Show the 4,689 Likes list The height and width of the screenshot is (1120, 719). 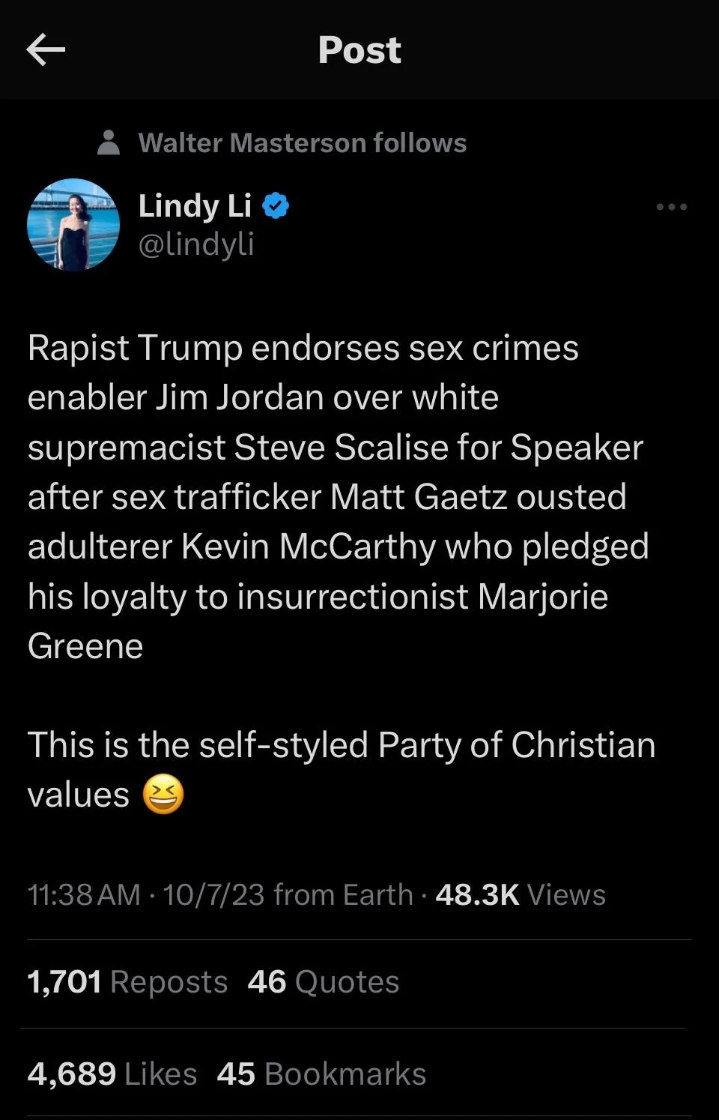[112, 1074]
